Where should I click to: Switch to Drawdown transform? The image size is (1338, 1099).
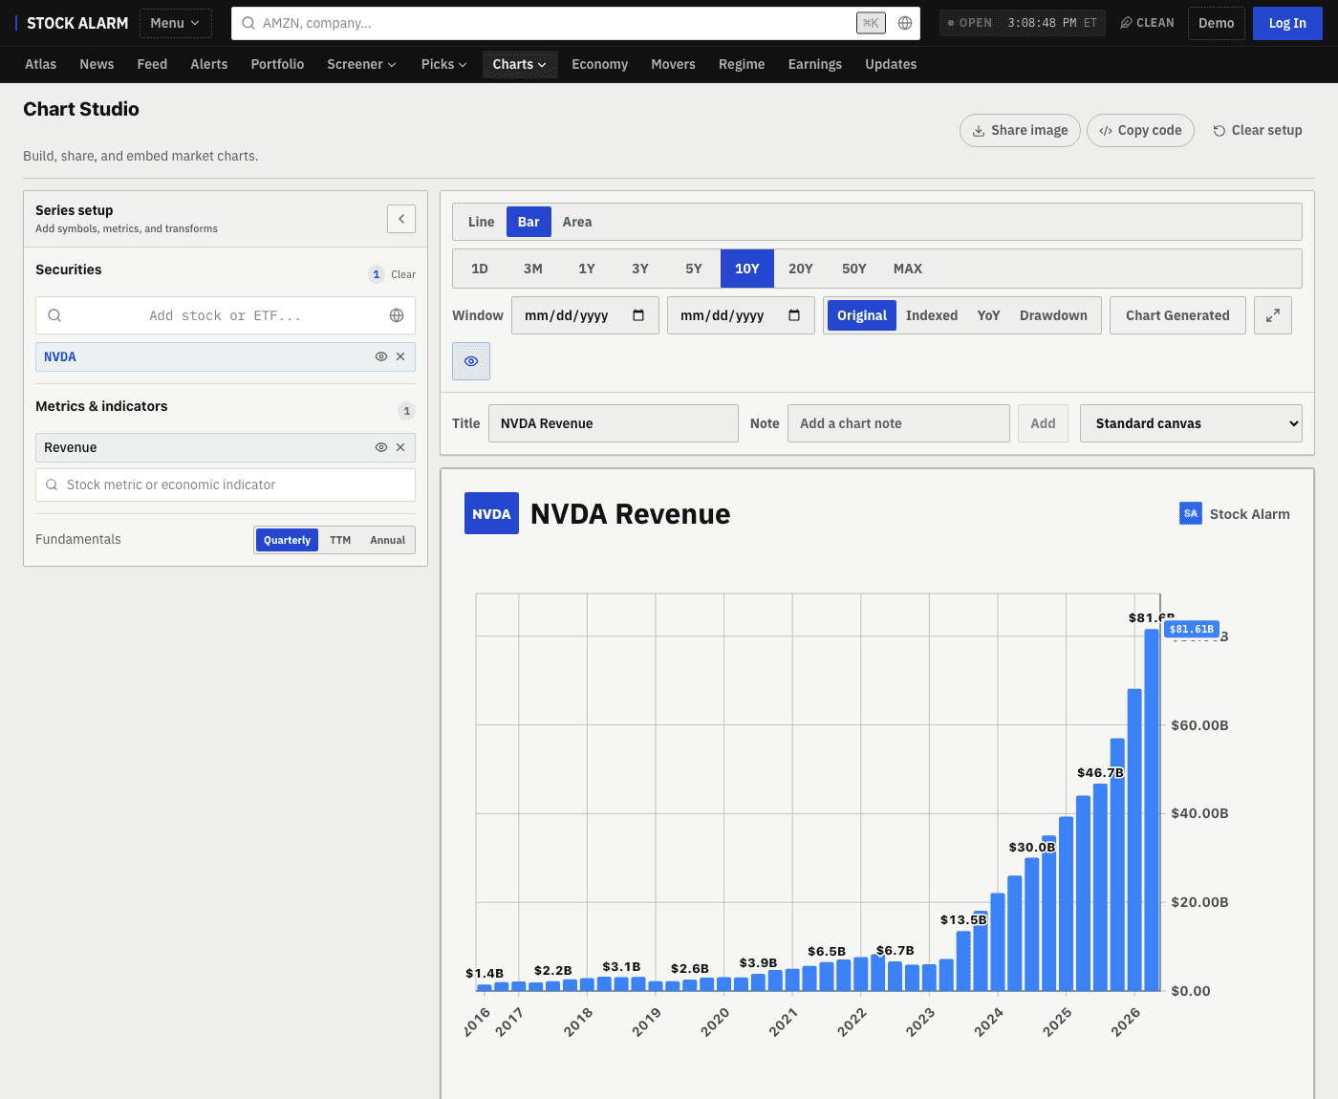(x=1053, y=315)
